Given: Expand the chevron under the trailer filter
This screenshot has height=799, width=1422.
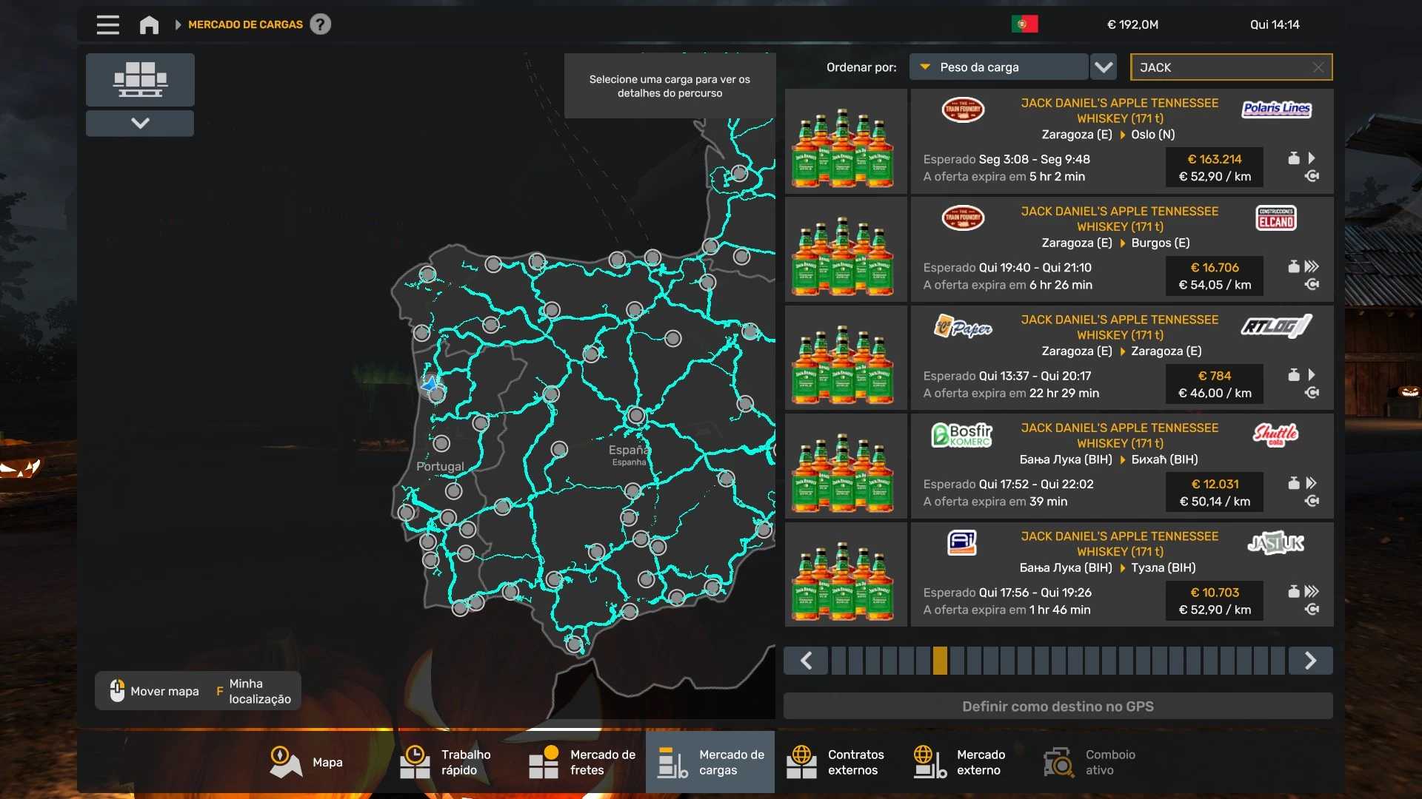Looking at the screenshot, I should tap(140, 123).
